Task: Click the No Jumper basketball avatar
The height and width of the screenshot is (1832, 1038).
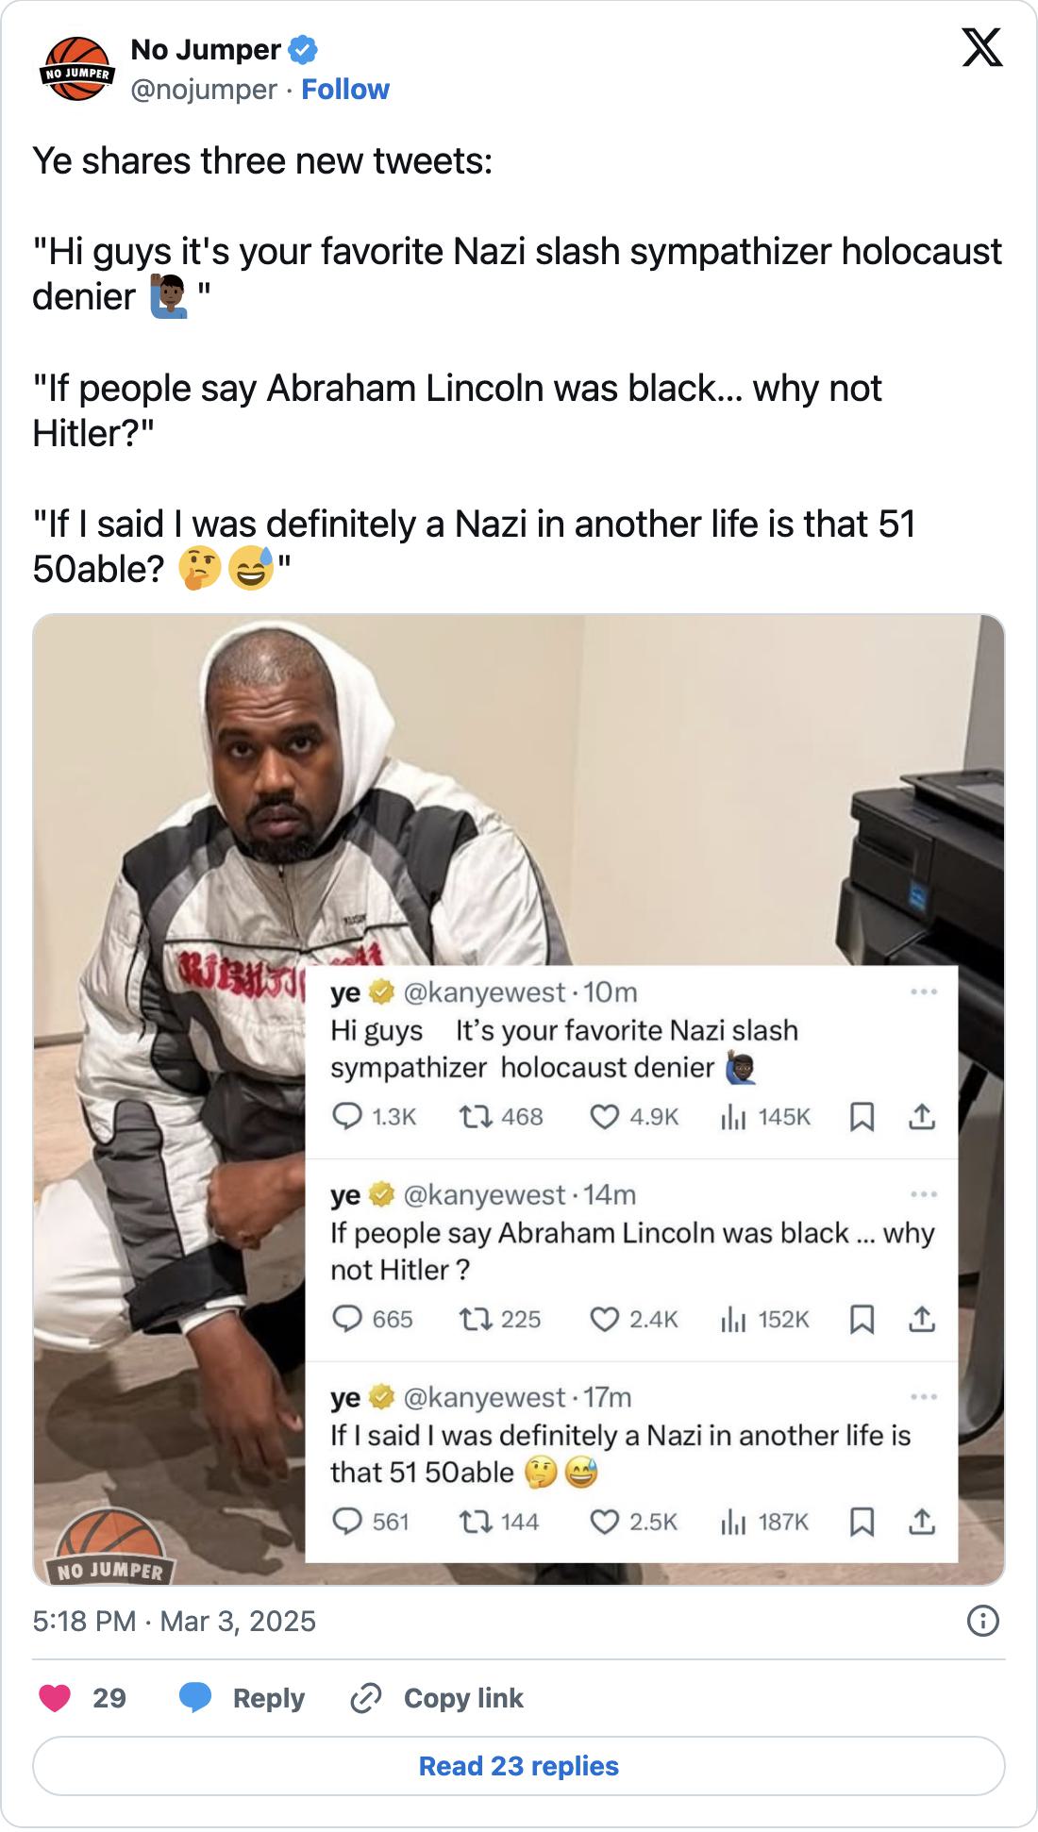Action: 76,69
